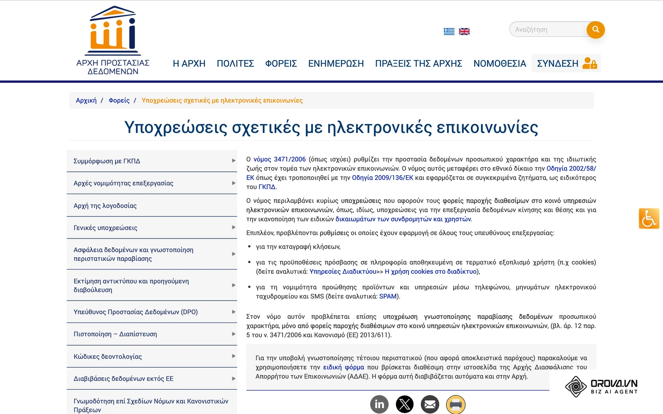Image resolution: width=663 pixels, height=414 pixels.
Task: Open the Η ΑΡΧΗ menu
Action: click(189, 63)
